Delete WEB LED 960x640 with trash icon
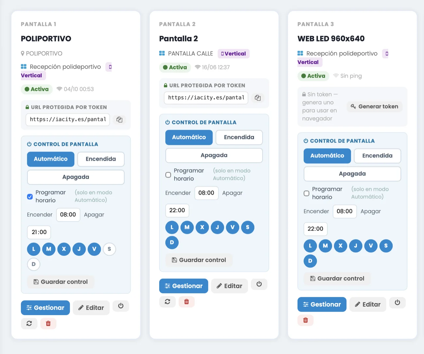The width and height of the screenshot is (424, 354). coord(306,320)
